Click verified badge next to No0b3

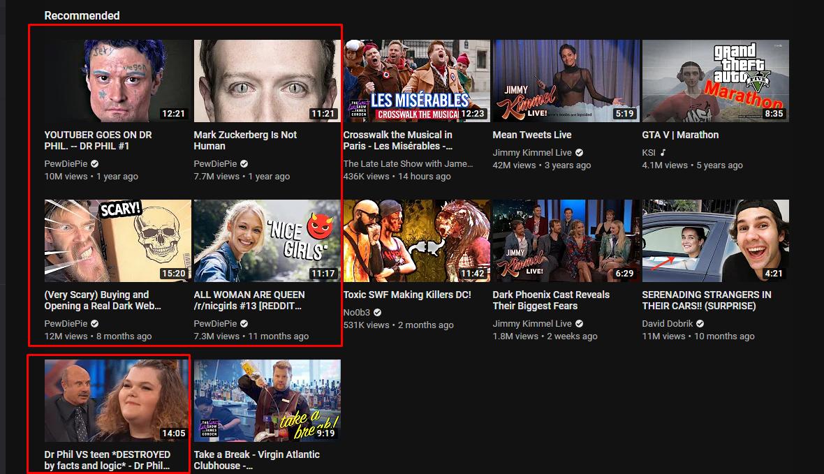coord(377,312)
